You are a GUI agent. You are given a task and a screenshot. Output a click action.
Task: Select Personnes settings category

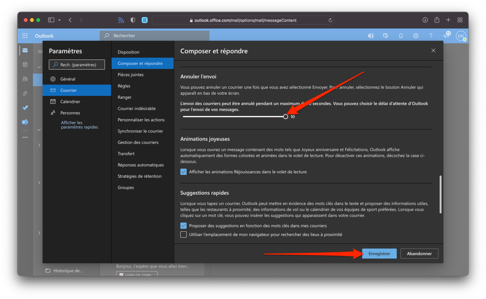pyautogui.click(x=77, y=113)
